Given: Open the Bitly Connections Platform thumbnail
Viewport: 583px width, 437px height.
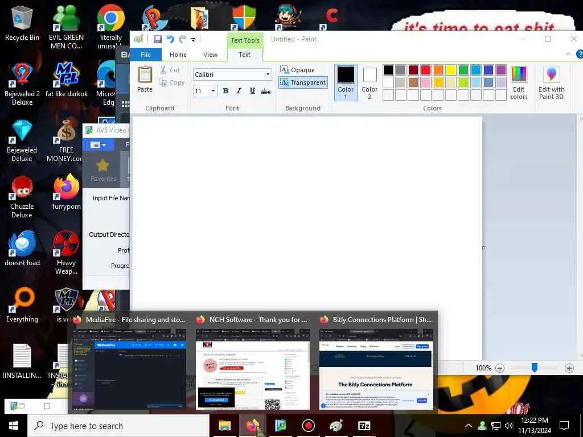Looking at the screenshot, I should tap(376, 369).
